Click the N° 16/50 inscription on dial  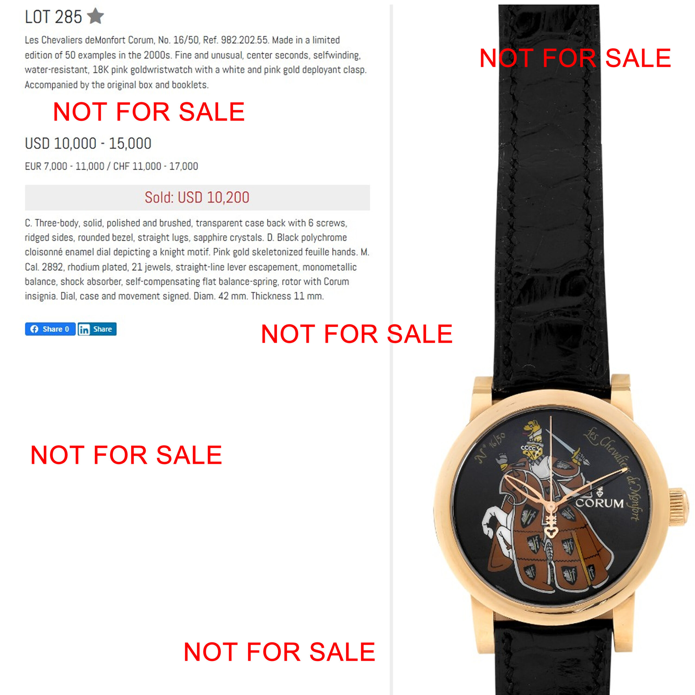[x=490, y=447]
